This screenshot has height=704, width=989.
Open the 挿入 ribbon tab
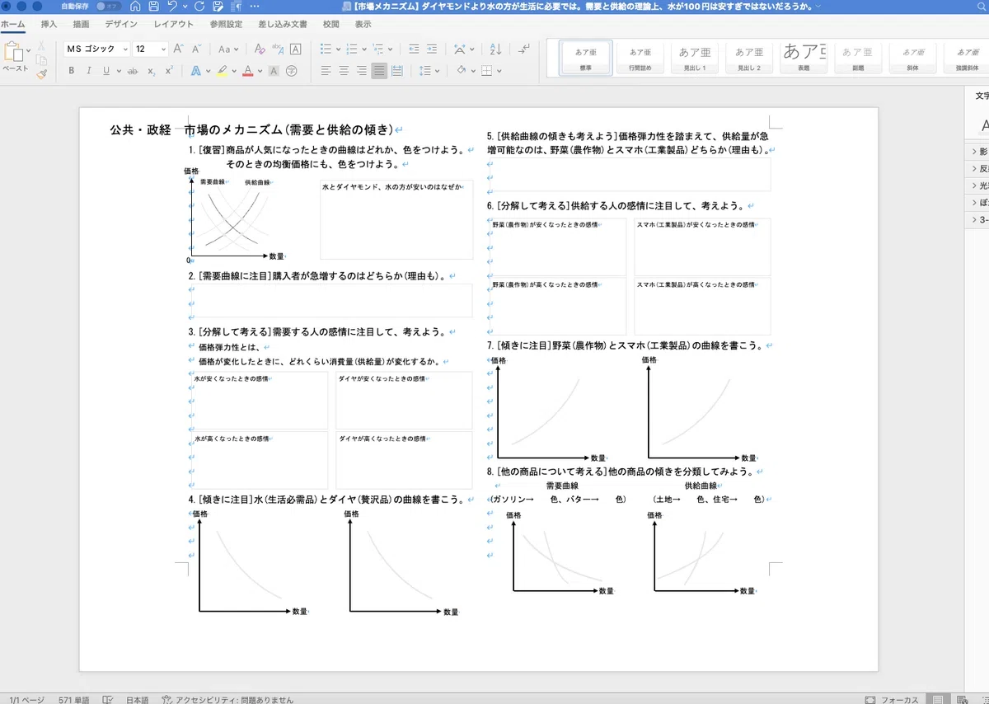49,25
